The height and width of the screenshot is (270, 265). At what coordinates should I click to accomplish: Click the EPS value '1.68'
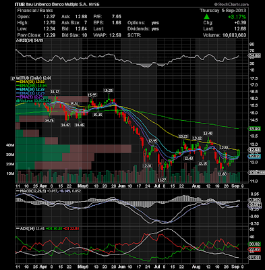click(x=116, y=23)
